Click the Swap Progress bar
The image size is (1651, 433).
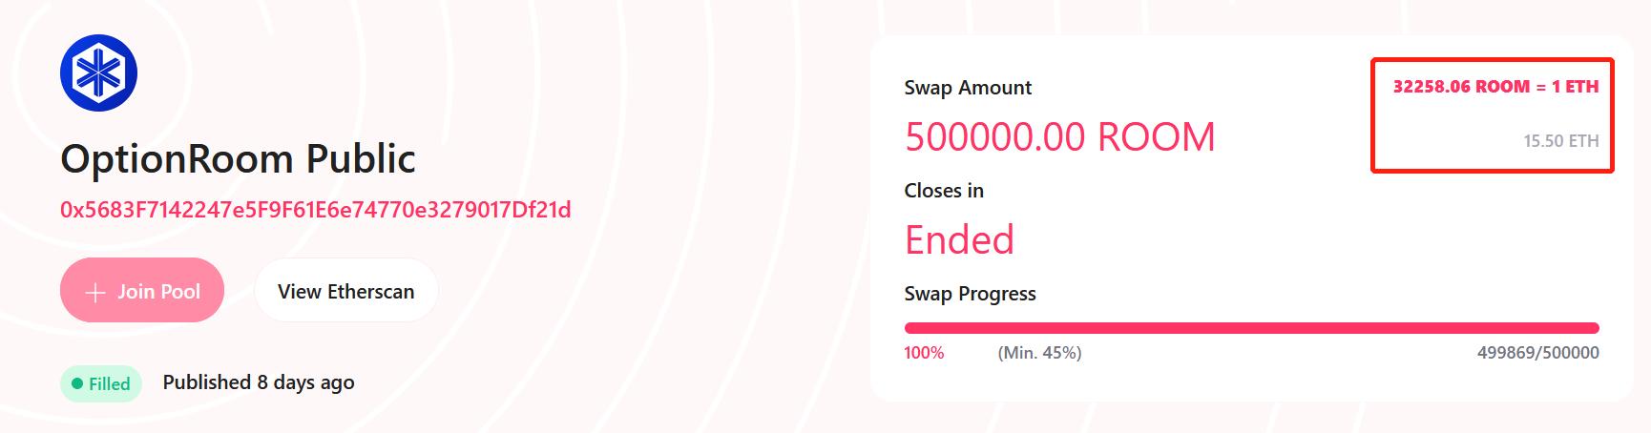(x=1251, y=328)
